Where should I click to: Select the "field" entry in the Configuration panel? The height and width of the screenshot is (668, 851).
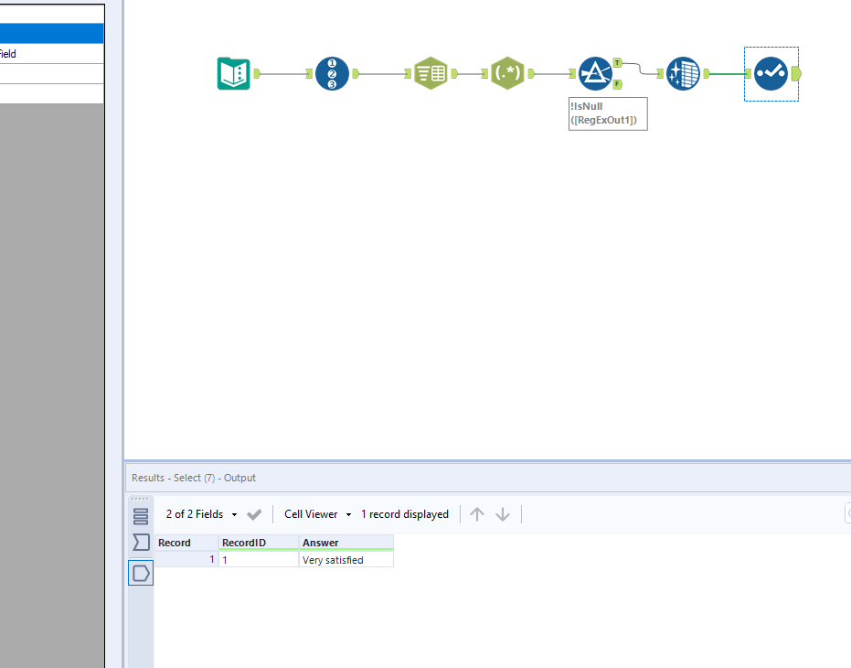coord(50,54)
